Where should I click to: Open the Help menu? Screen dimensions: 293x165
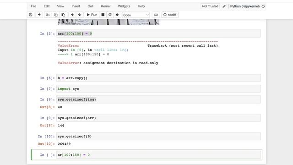[141, 6]
